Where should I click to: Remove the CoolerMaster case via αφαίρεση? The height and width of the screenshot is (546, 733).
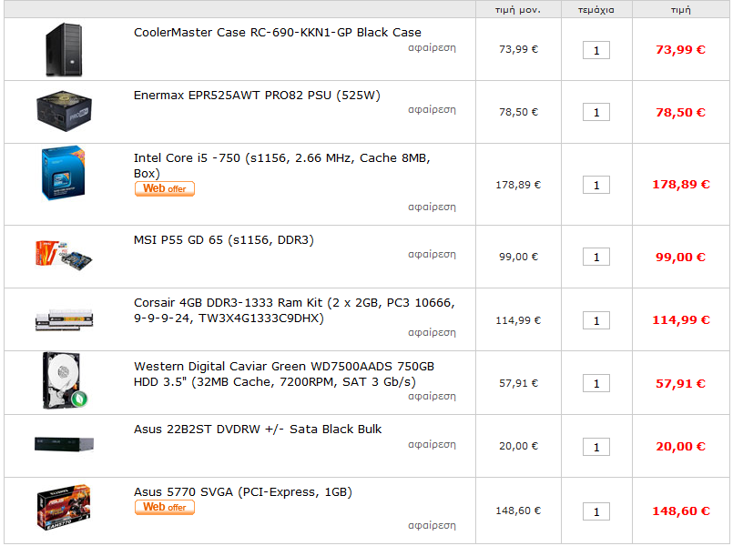(432, 47)
